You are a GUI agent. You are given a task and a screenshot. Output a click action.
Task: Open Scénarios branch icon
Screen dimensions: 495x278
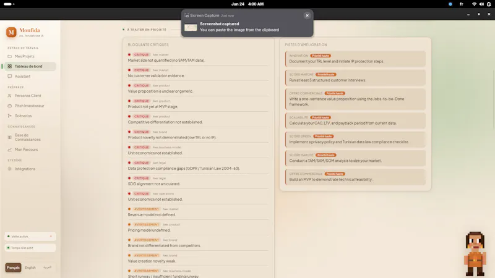pyautogui.click(x=9, y=116)
